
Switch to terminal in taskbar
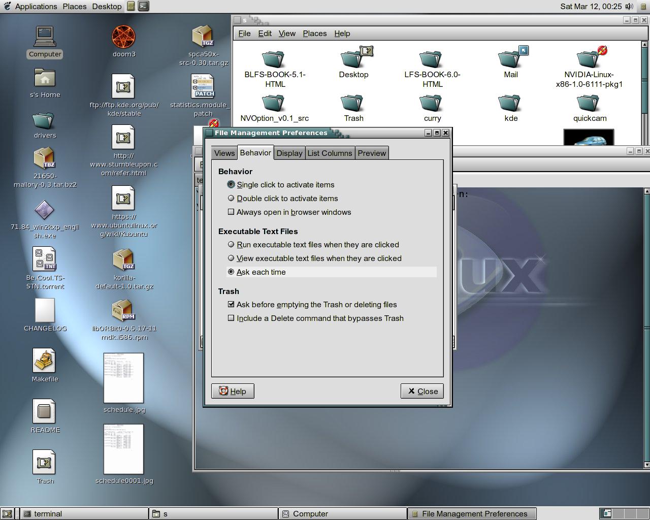click(x=84, y=514)
